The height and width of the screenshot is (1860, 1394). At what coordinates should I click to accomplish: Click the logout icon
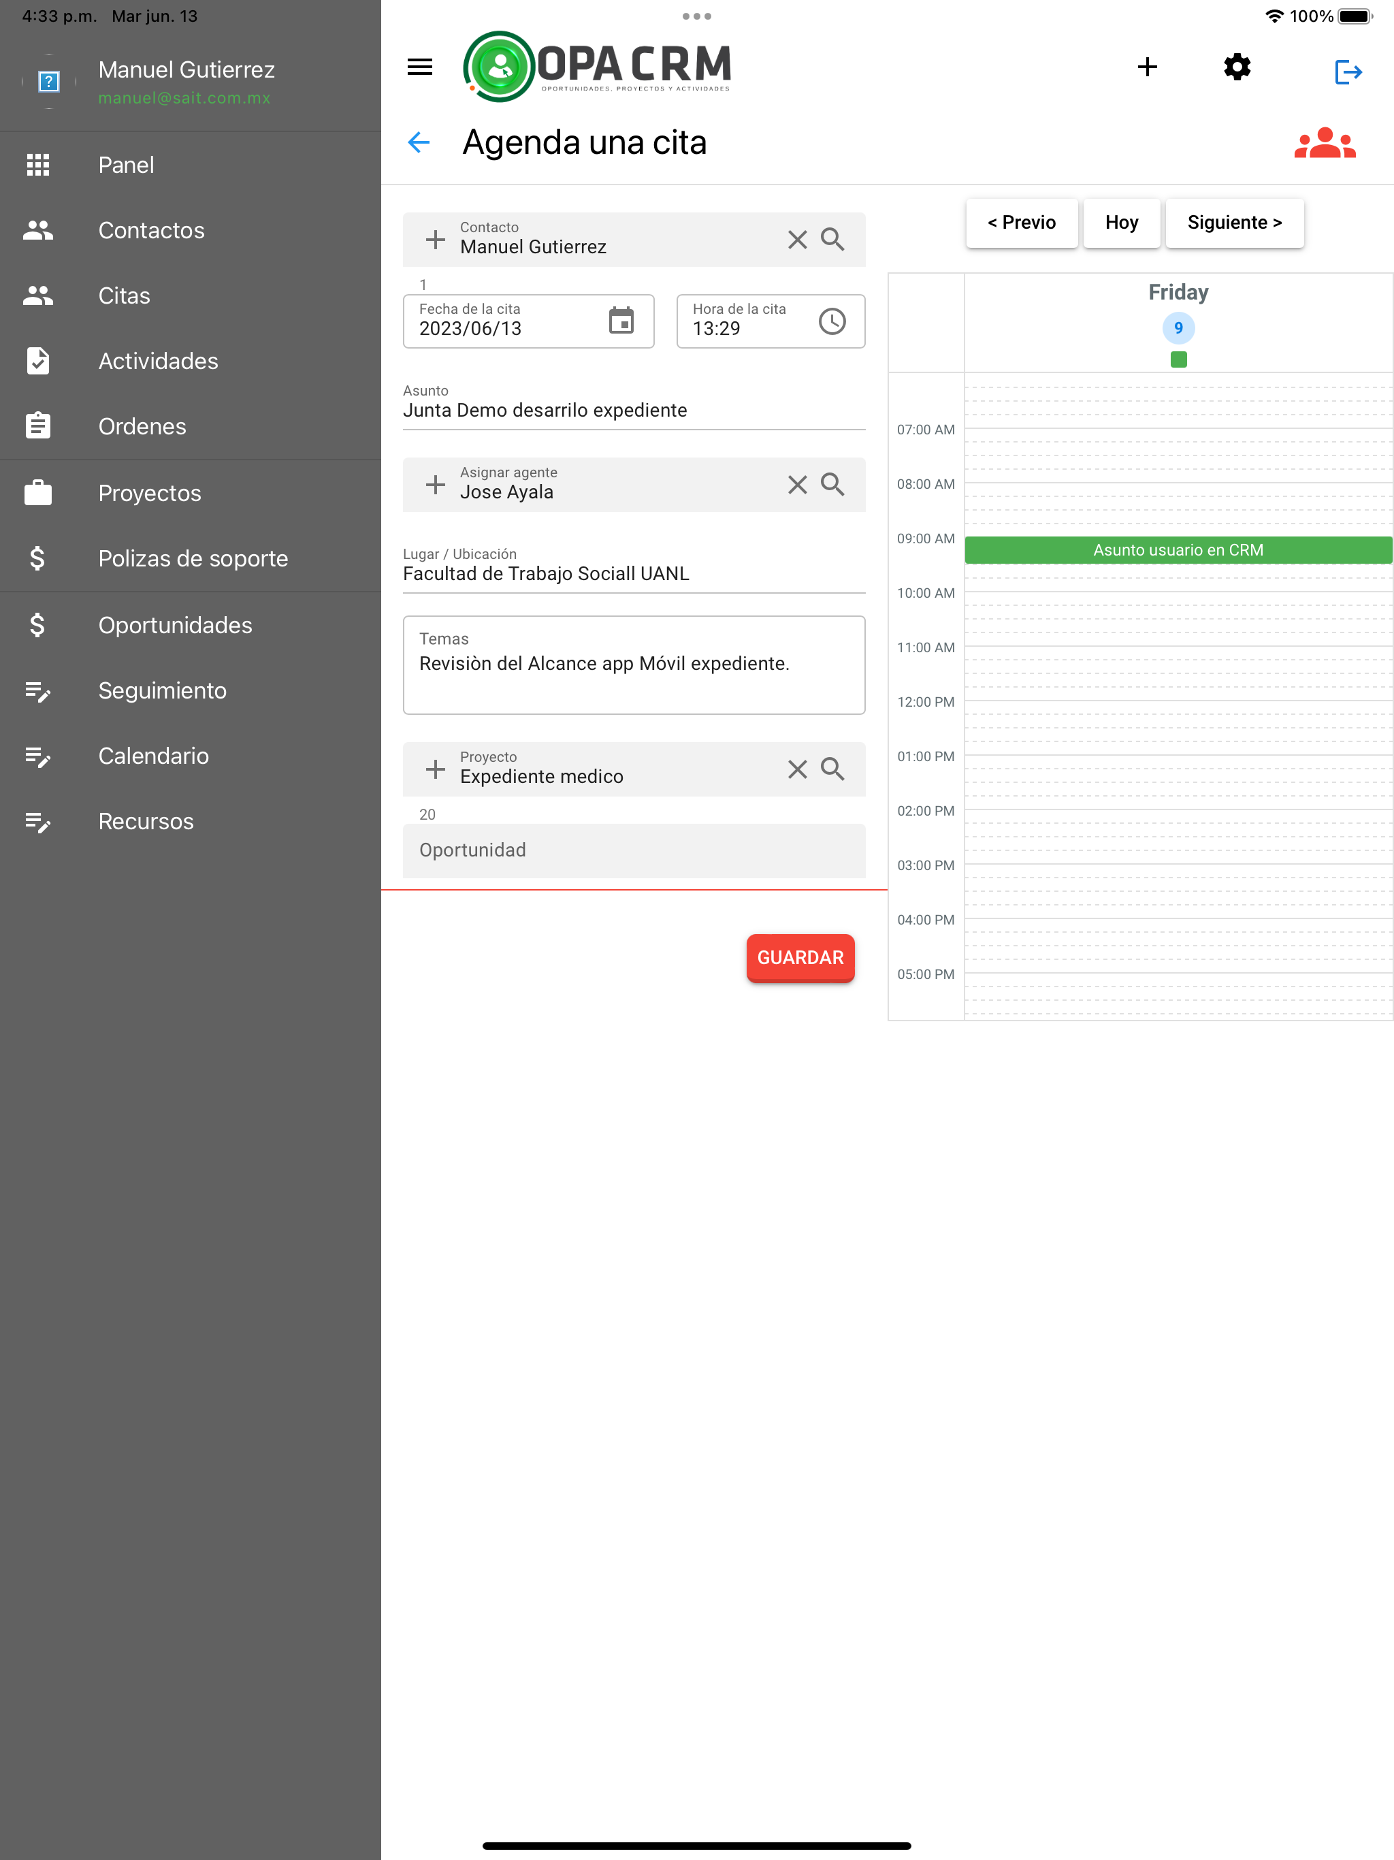(x=1348, y=71)
